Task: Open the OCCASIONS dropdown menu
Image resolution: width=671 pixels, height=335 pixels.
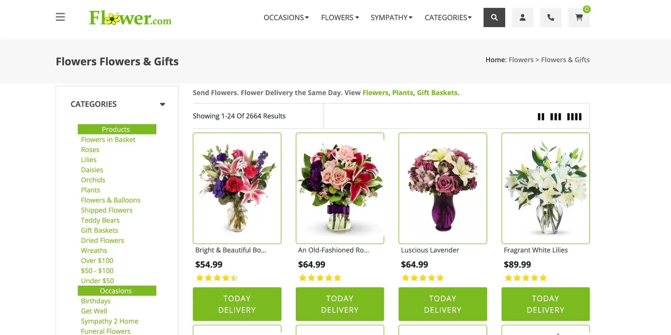Action: click(285, 18)
